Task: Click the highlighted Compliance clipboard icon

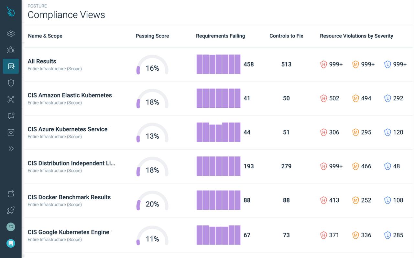Action: click(x=11, y=66)
